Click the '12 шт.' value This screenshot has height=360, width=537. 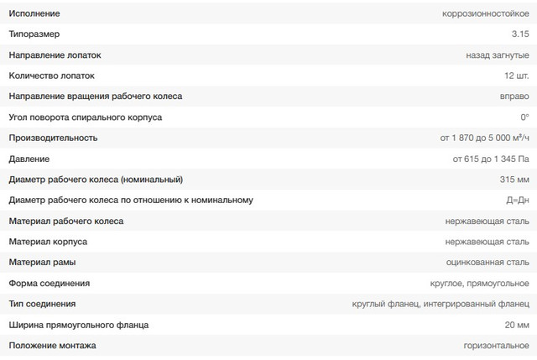513,76
